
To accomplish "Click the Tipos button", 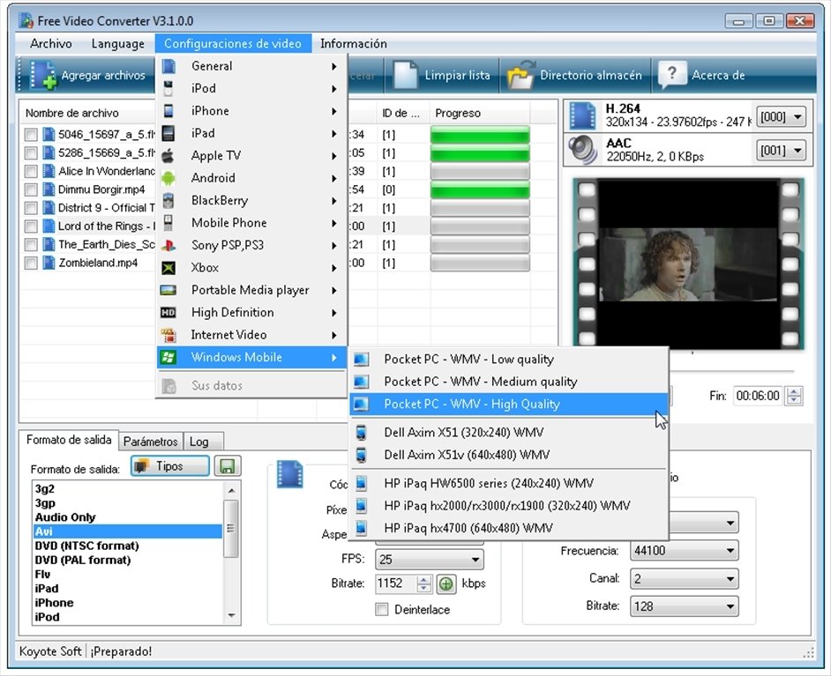I will click(x=169, y=465).
